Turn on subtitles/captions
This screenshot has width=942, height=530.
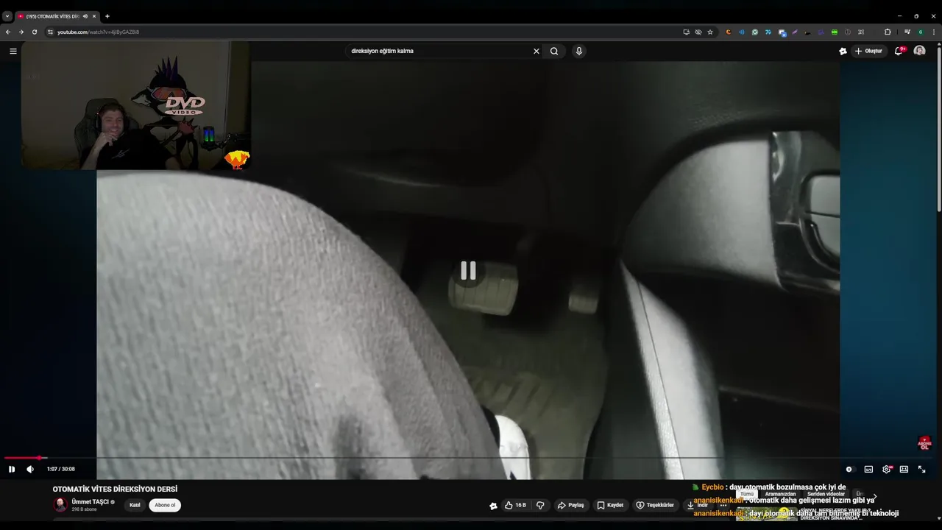click(868, 469)
